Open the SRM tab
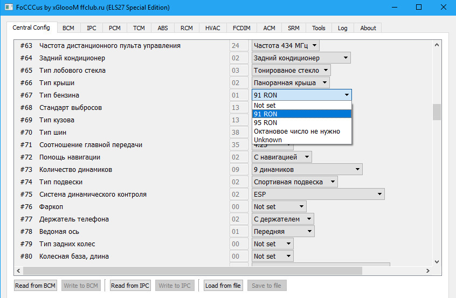The image size is (456, 298). coord(293,28)
